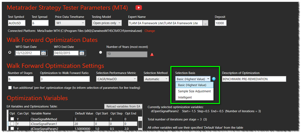Select the Number of Years radio button
The height and width of the screenshot is (134, 302).
coord(100,52)
